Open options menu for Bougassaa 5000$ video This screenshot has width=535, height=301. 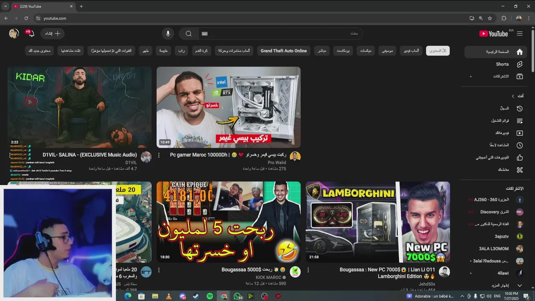coord(159,270)
